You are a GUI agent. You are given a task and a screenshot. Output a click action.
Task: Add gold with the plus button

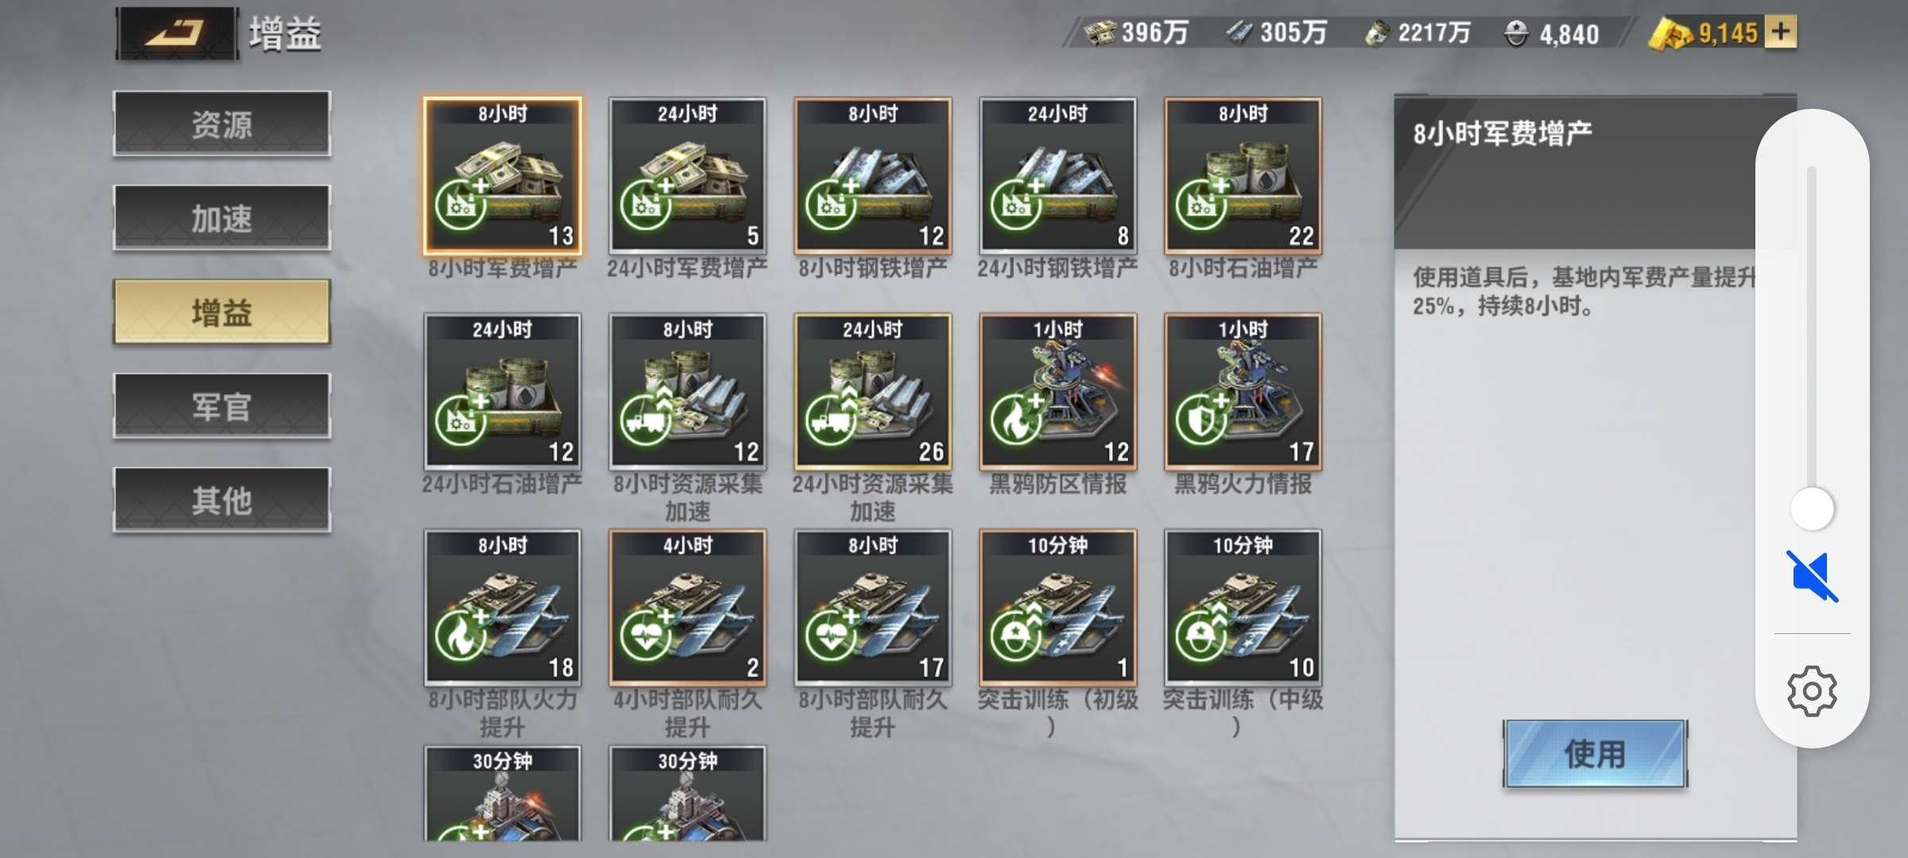click(x=1780, y=33)
